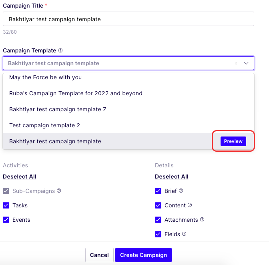269x265 pixels.
Task: Click help icon next to Fields
Action: [184, 234]
